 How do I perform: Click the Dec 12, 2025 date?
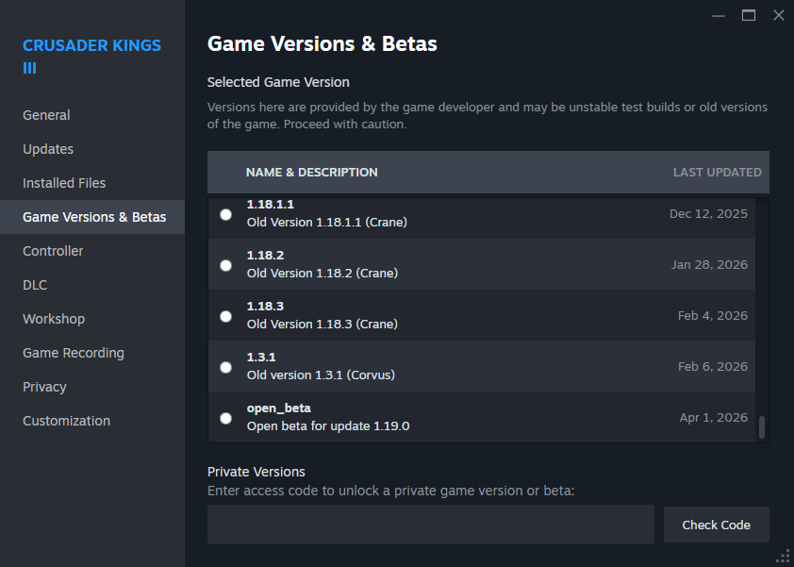(x=708, y=214)
